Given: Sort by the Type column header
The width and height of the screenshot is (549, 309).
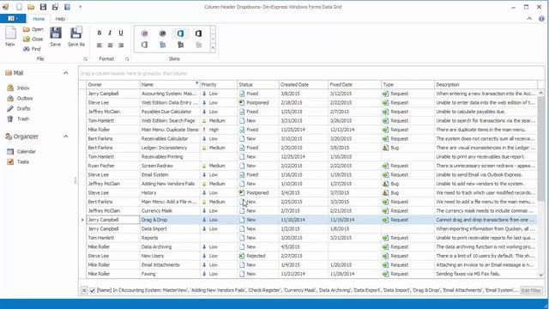Looking at the screenshot, I should coord(408,84).
